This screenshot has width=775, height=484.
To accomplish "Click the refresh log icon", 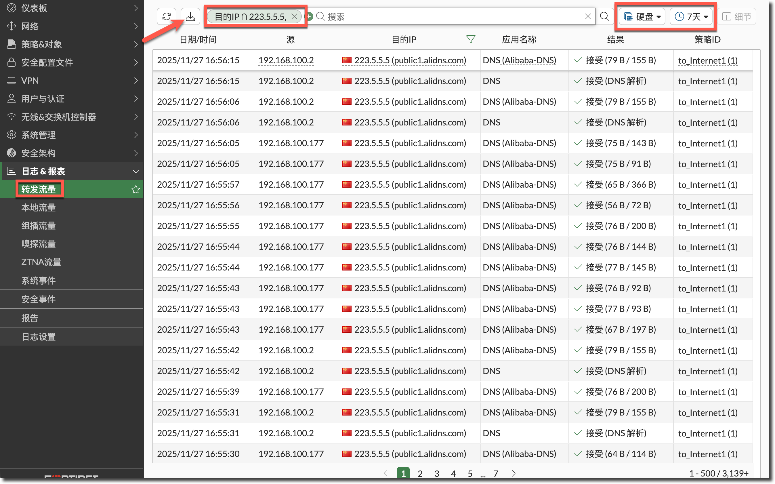I will tap(166, 16).
